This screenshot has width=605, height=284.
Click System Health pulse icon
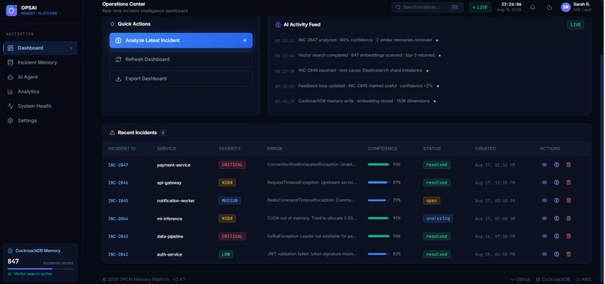pos(11,106)
